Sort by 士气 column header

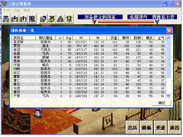coord(160,38)
